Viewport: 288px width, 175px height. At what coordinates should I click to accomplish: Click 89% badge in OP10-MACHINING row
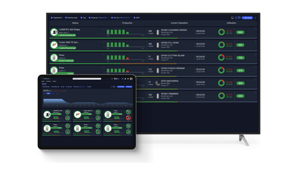coord(240,83)
